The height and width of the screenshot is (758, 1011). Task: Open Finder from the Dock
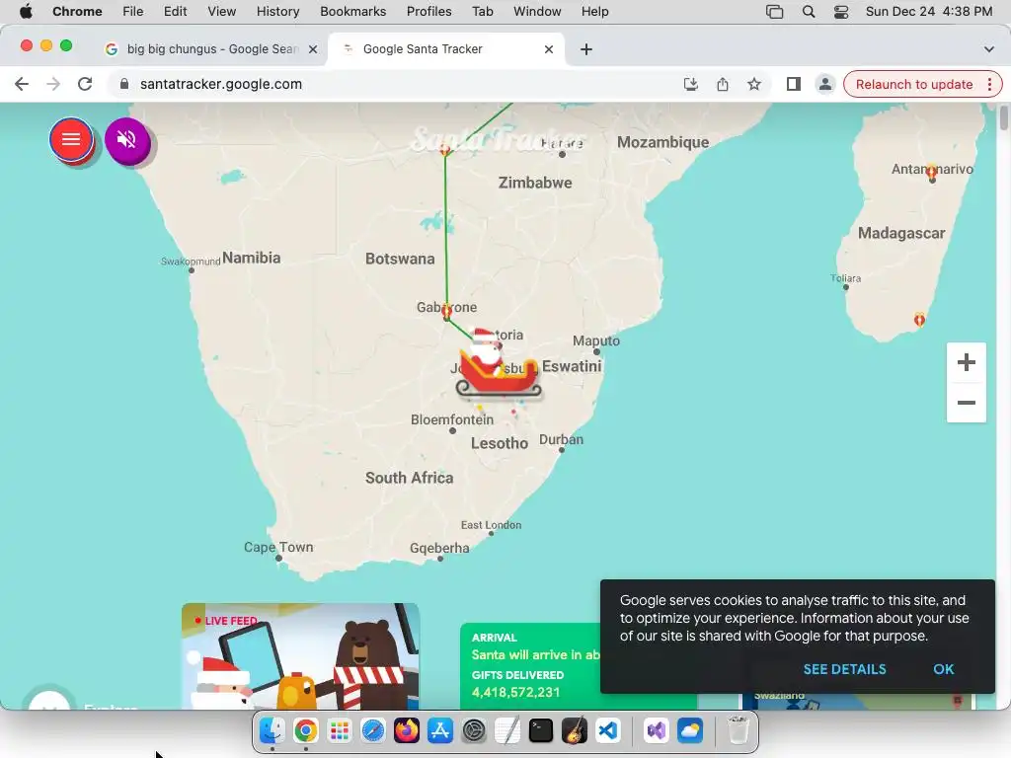(272, 730)
